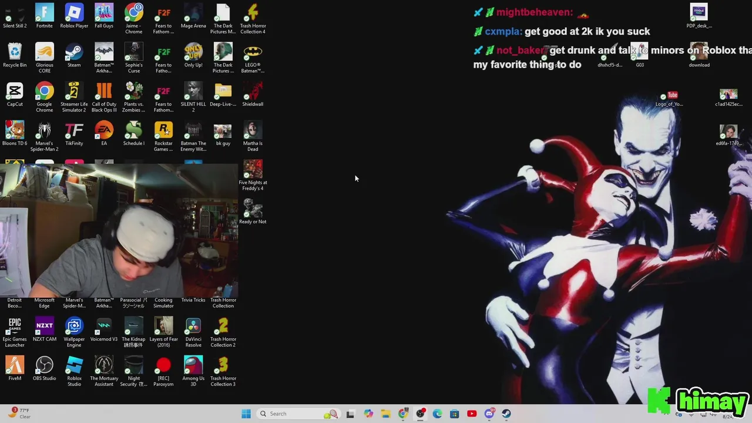This screenshot has width=752, height=423.
Task: Open the OBS Studio desktop icon
Action: click(45, 369)
